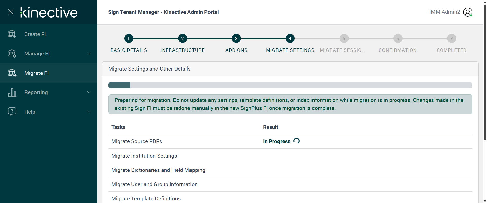Expand the Manage FI submenu chevron
This screenshot has width=487, height=203.
coord(89,54)
